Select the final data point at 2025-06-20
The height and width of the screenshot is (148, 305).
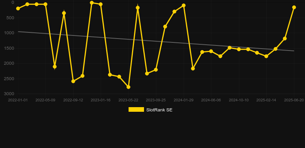pos(294,7)
